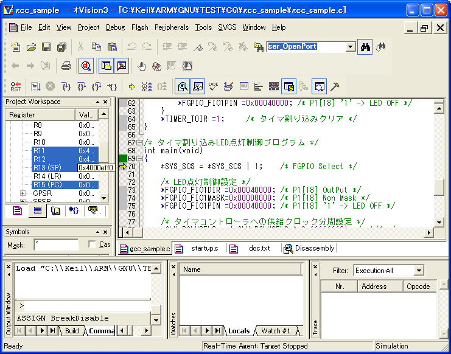This screenshot has width=451, height=354.
Task: Select the Locals tab in Watches
Action: [239, 331]
